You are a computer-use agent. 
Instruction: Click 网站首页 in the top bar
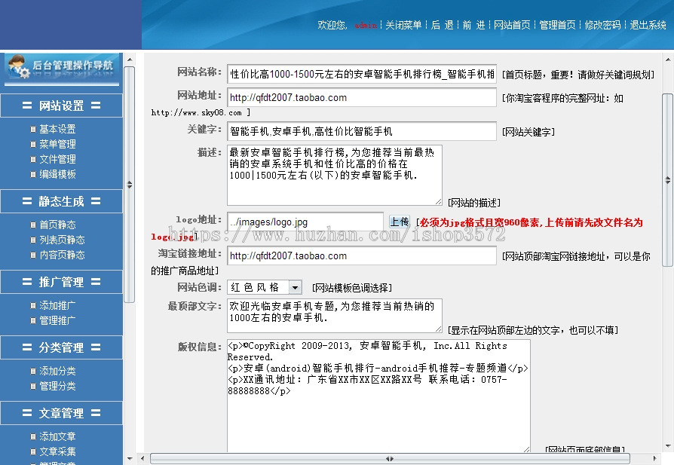[x=513, y=25]
